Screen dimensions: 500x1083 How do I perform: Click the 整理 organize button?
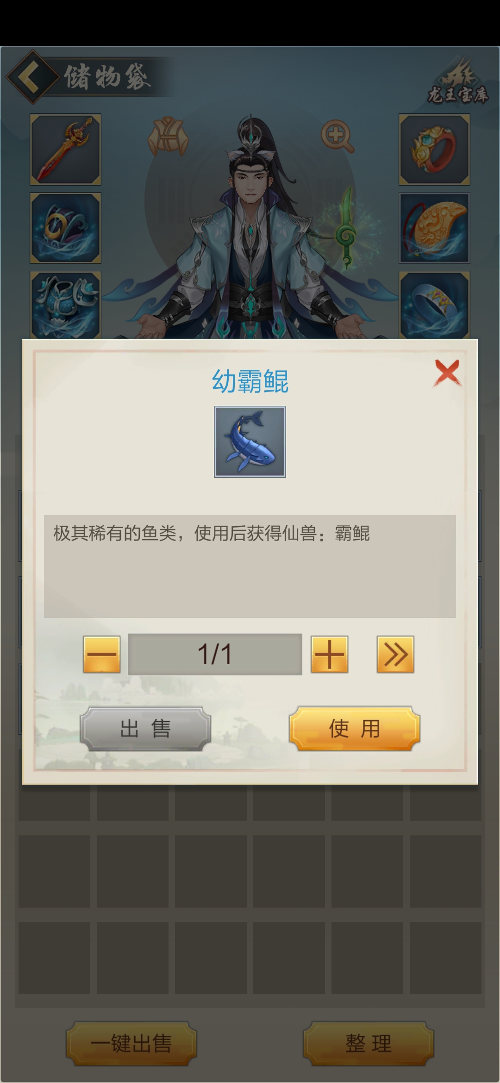tap(369, 1044)
